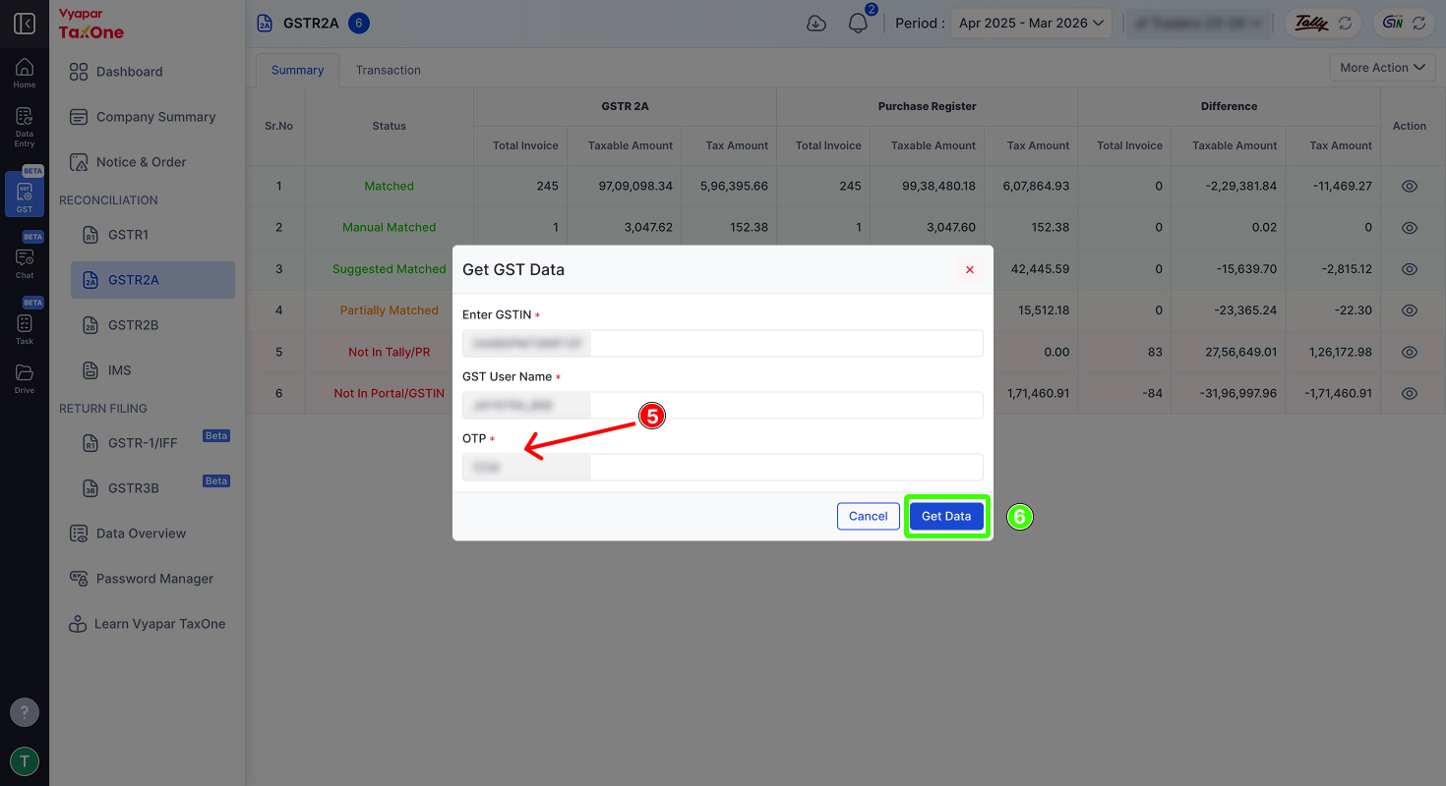This screenshot has width=1446, height=786.
Task: Click the Get Data button
Action: click(x=946, y=516)
